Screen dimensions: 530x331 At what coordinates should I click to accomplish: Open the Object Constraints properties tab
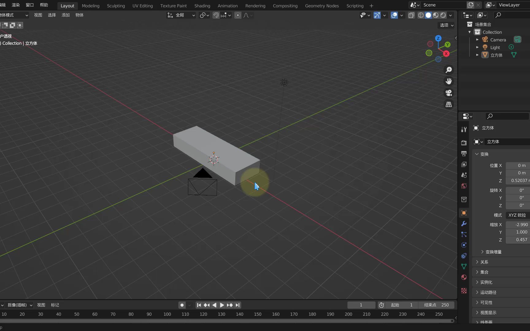tap(464, 256)
